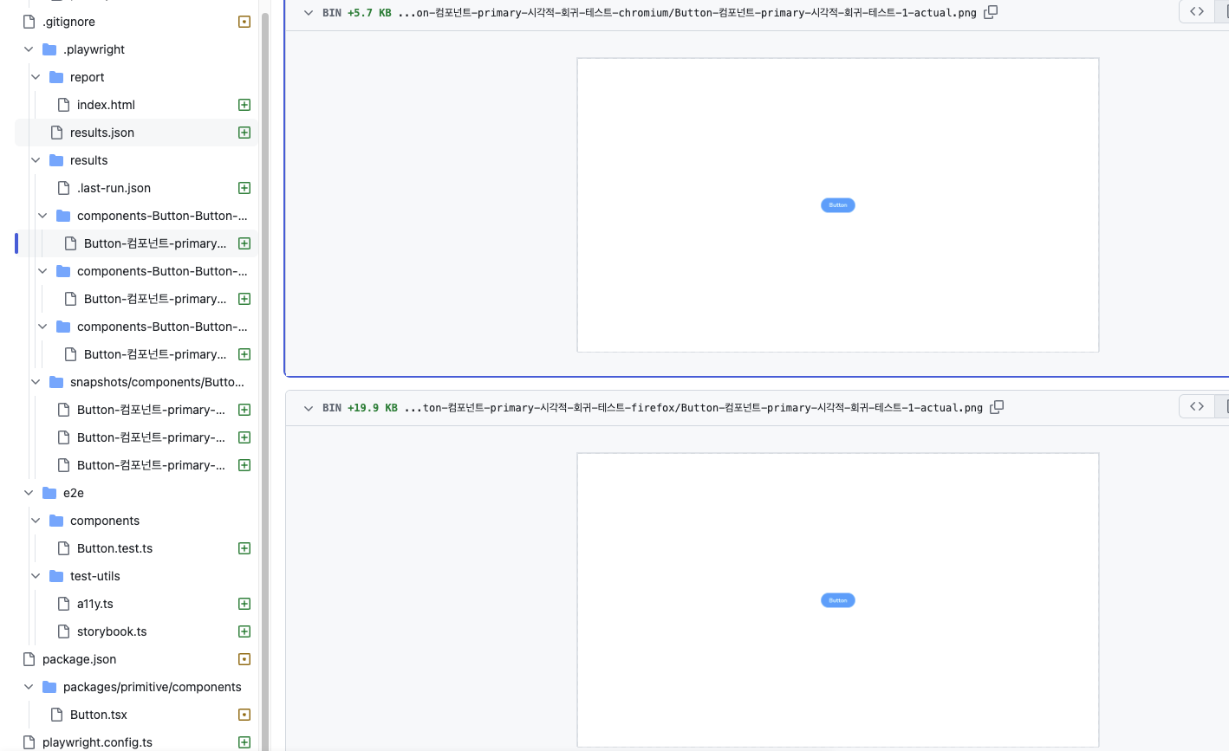Click modified badge next to package.json
Image resolution: width=1229 pixels, height=751 pixels.
[x=244, y=659]
